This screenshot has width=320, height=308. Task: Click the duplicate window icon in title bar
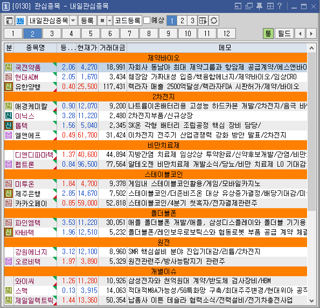[x=249, y=6]
